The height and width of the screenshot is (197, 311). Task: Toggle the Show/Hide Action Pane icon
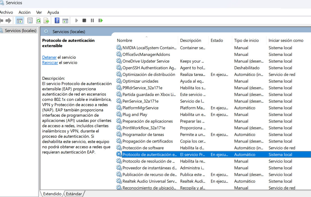coord(65,21)
